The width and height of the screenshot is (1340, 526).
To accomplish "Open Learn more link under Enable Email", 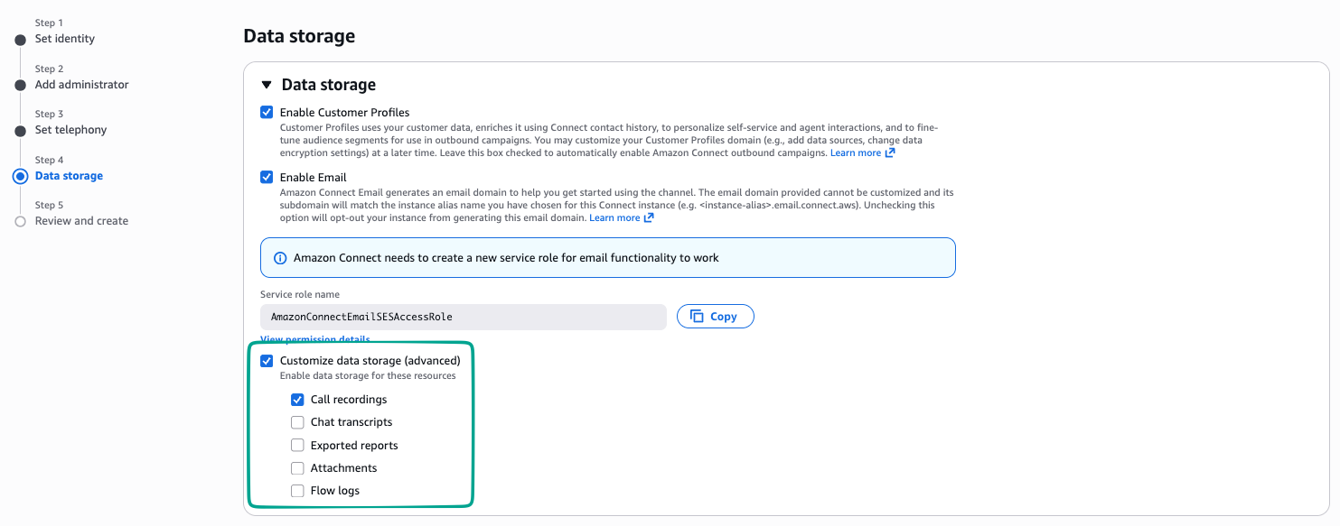I will (x=614, y=218).
